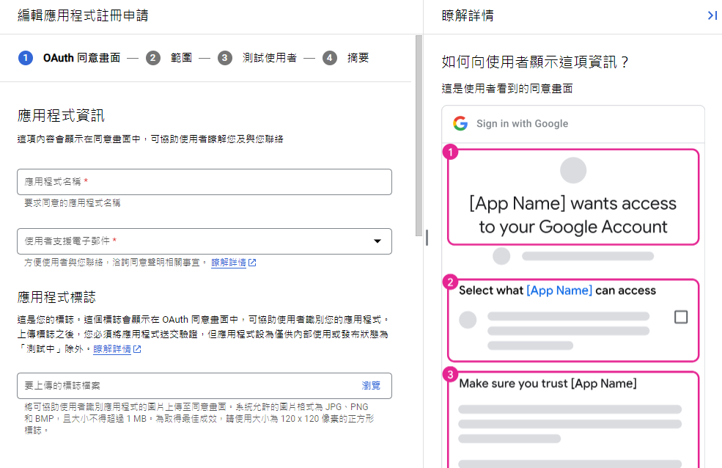The height and width of the screenshot is (468, 722).
Task: Go to OAuth 同意畫面 step
Action: 81,58
